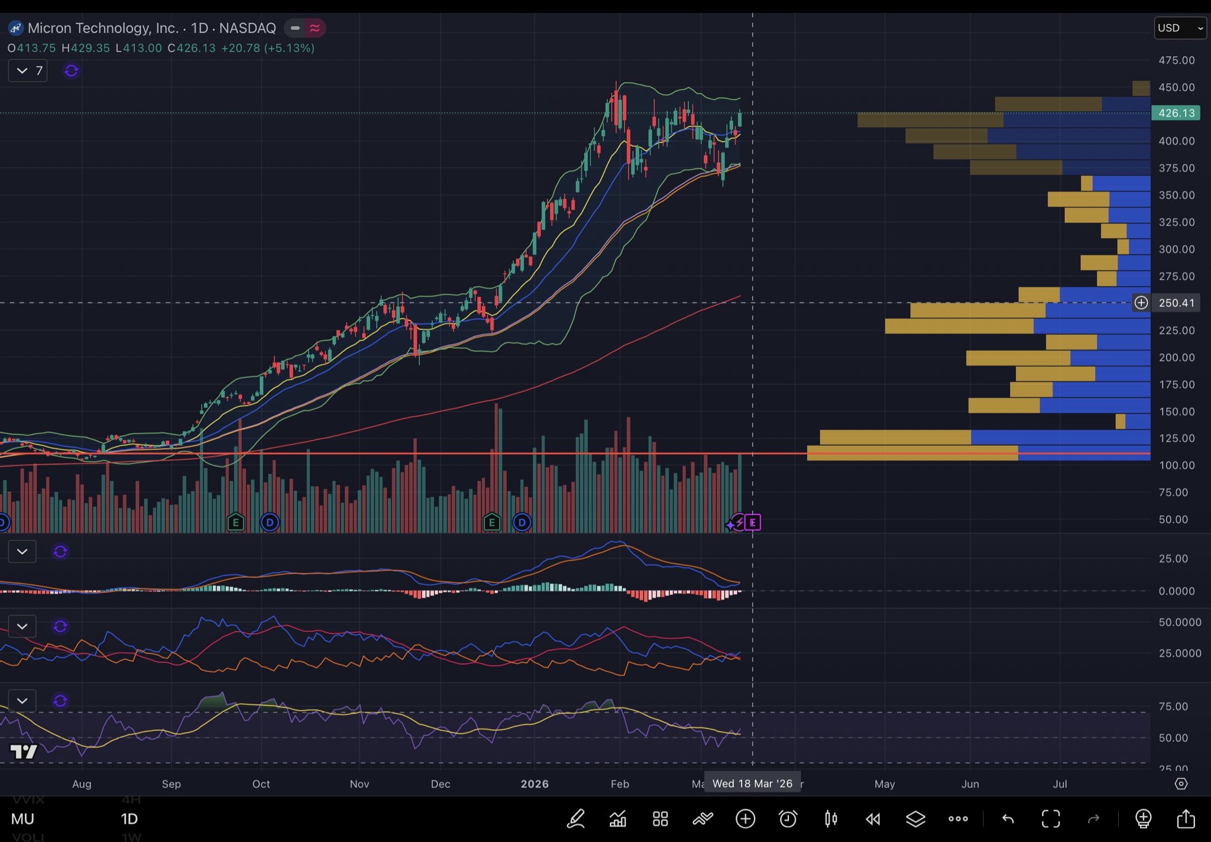Toggle the gray minus badge by symbol name
The image size is (1211, 842).
(295, 28)
